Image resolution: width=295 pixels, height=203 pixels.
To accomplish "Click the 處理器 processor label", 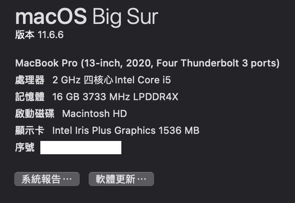I will coord(30,80).
